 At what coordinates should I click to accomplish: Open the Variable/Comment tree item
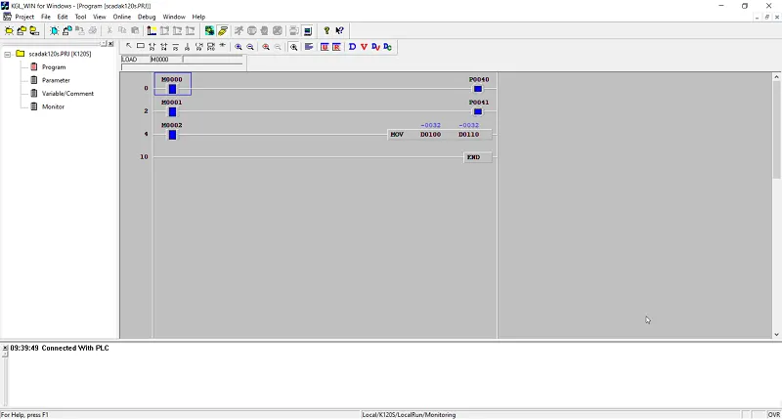pos(67,93)
